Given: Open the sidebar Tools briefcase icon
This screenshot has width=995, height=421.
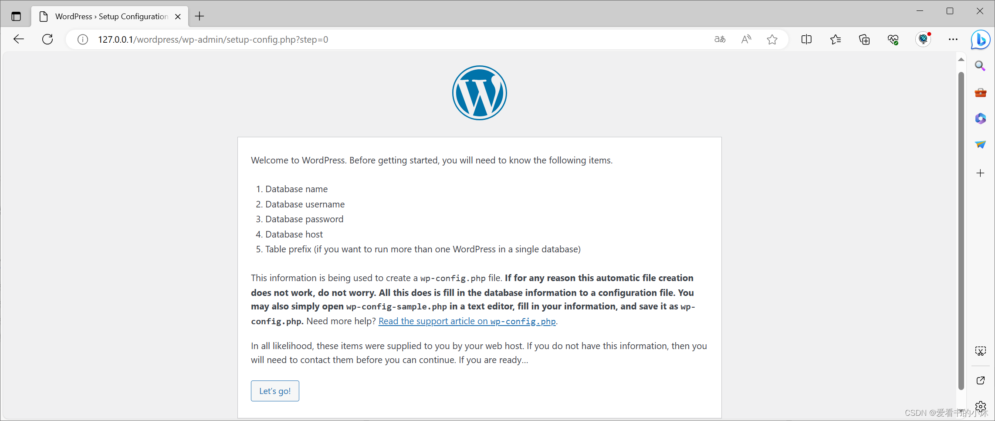Looking at the screenshot, I should tap(980, 92).
